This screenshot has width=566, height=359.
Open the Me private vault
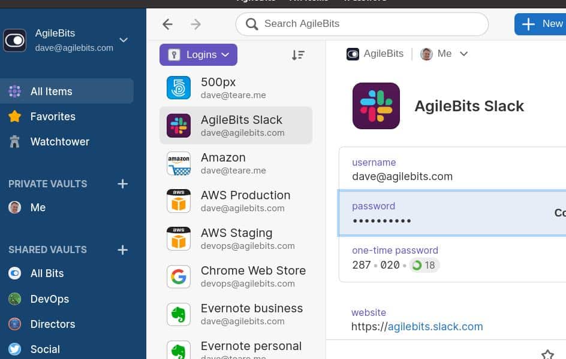click(27, 208)
